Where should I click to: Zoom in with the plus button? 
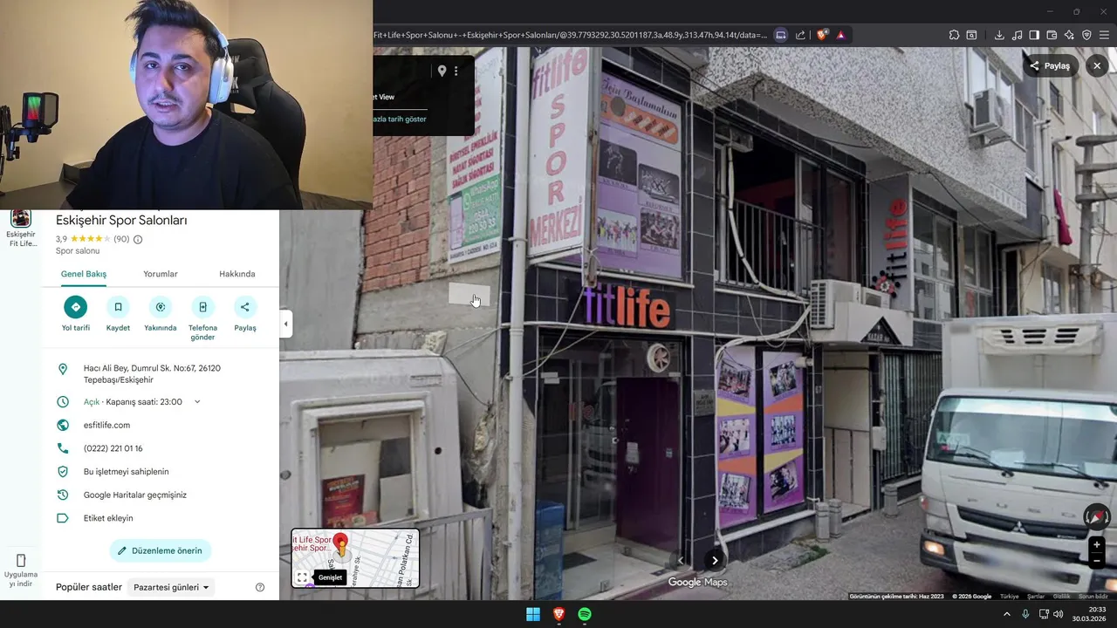[x=1097, y=544]
